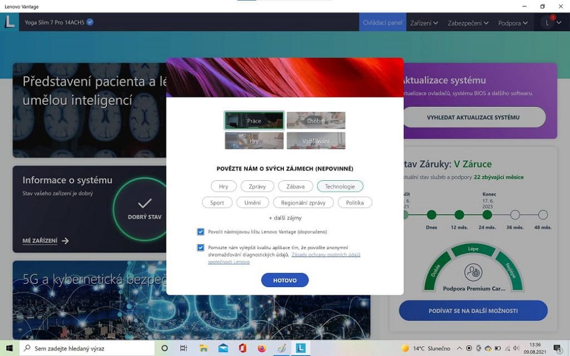Open Task View in the taskbar

[184, 348]
